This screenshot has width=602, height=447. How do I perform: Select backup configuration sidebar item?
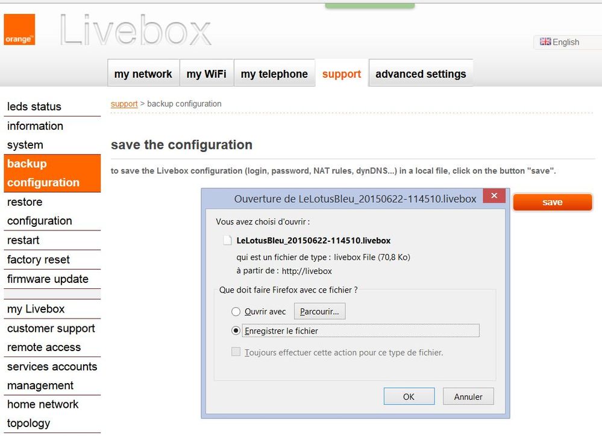pyautogui.click(x=52, y=173)
